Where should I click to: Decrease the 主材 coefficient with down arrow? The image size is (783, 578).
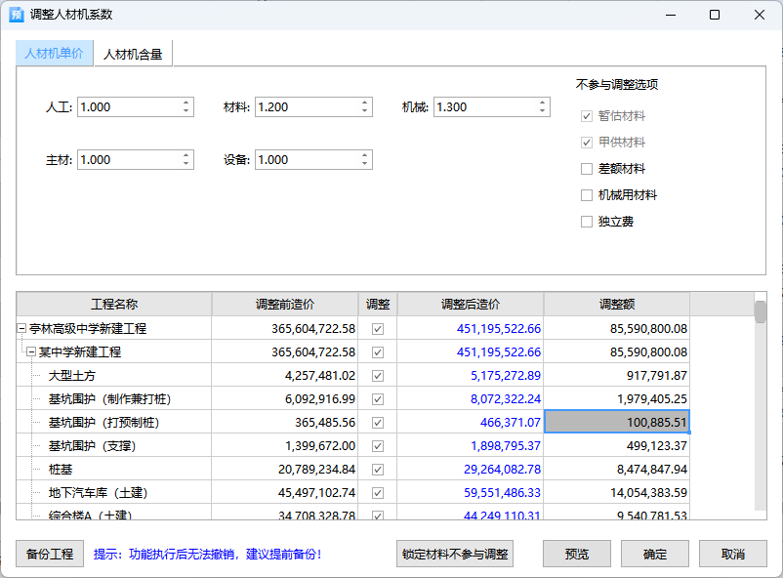pos(185,164)
